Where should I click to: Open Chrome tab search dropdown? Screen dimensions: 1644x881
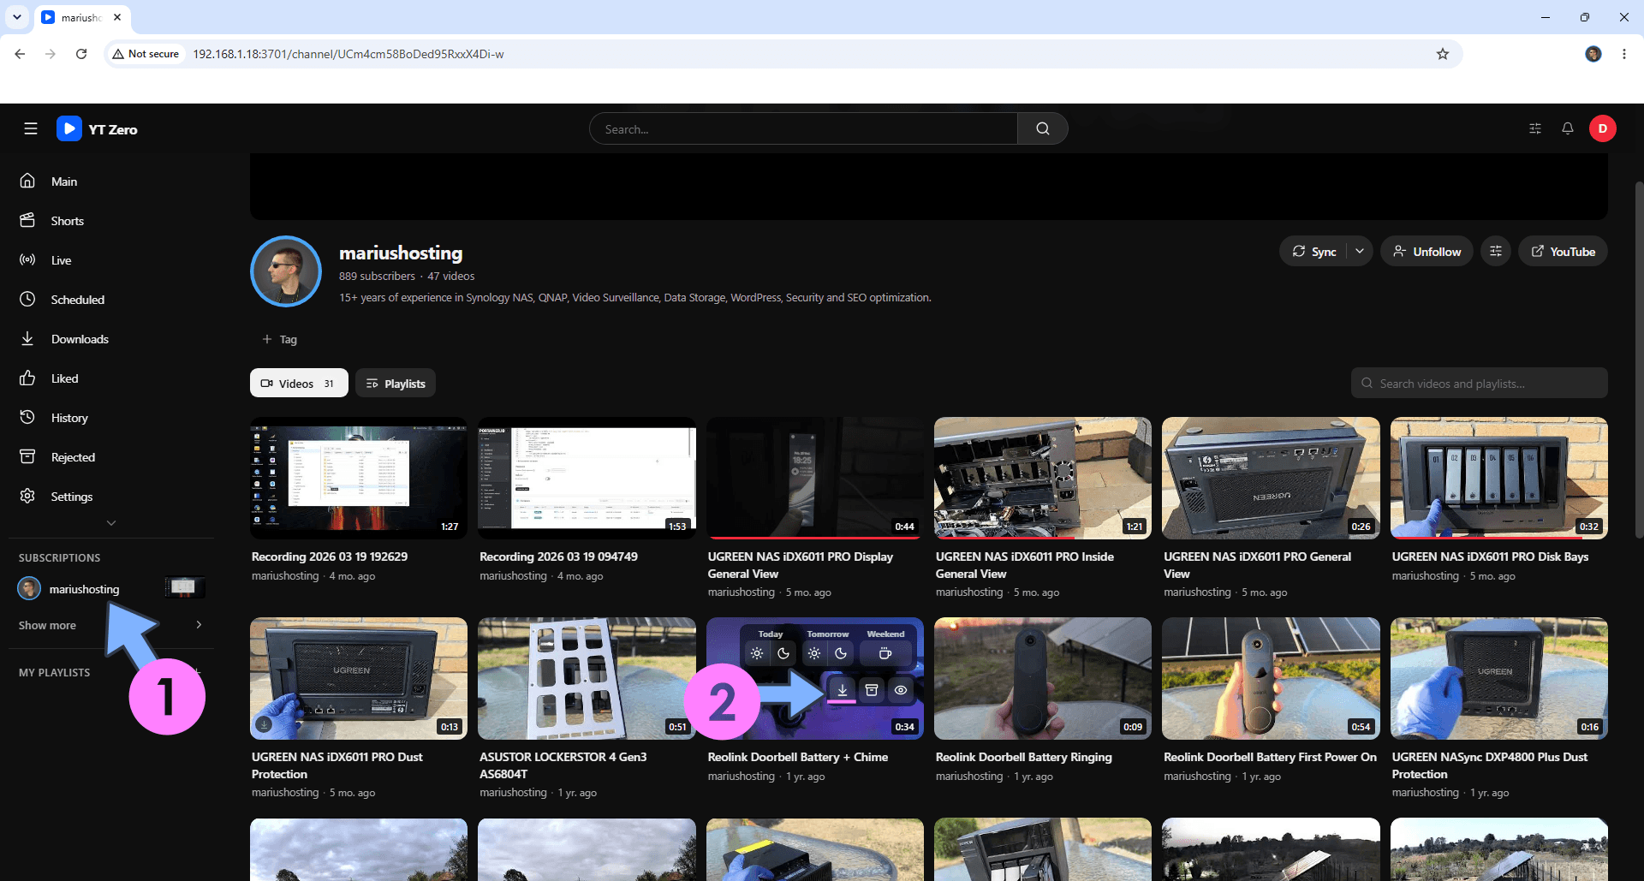click(x=16, y=17)
